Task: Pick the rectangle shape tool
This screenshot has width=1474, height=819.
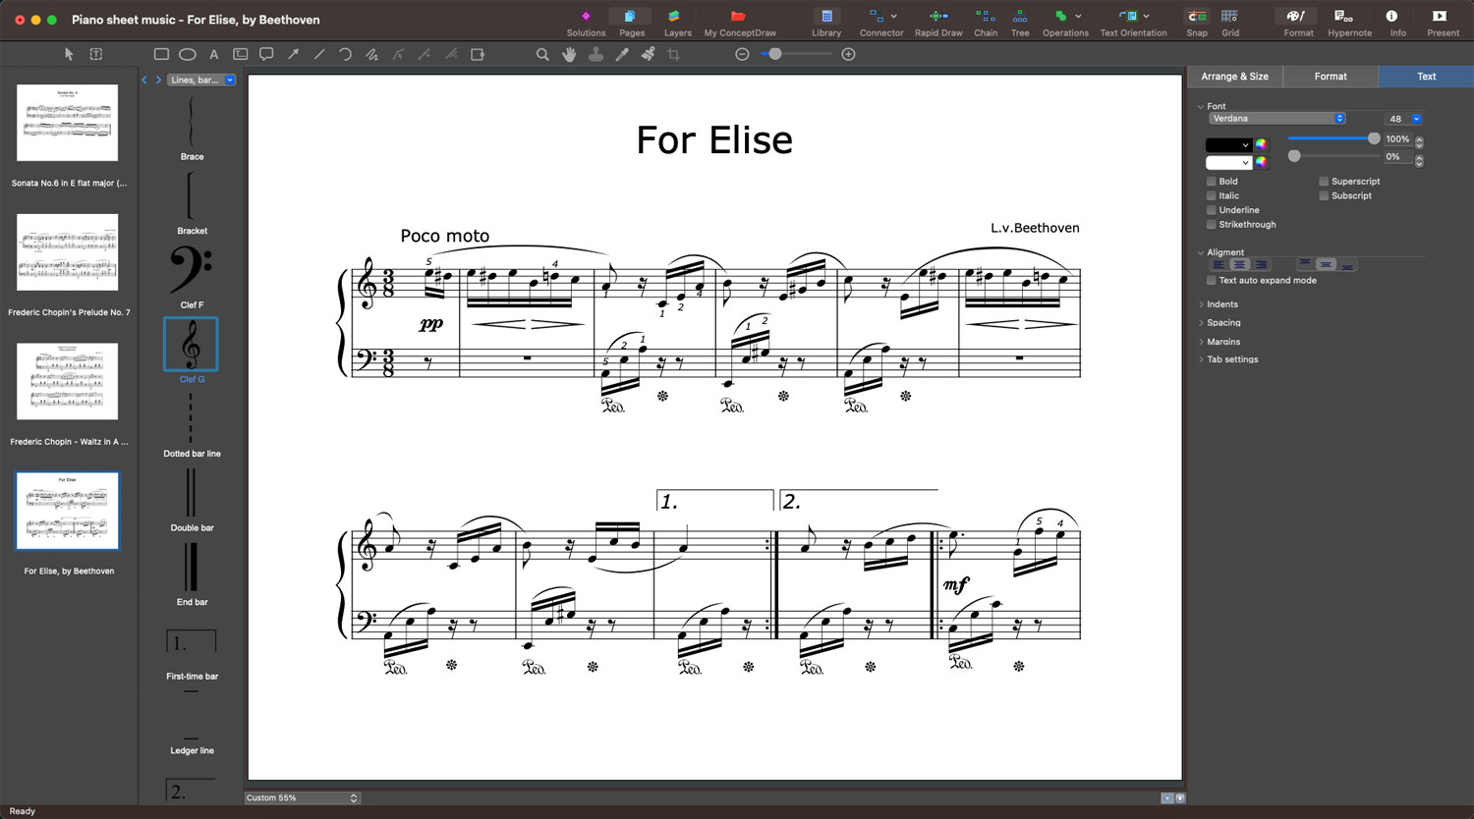Action: pos(161,54)
